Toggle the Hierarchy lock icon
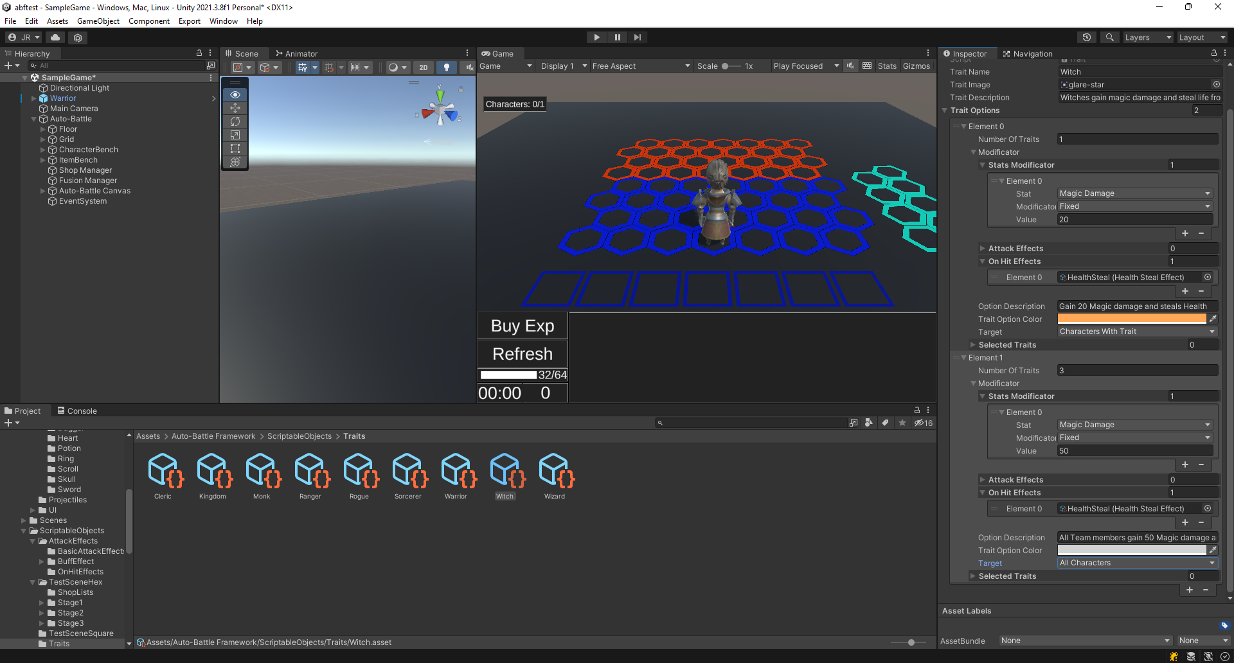 [x=199, y=53]
